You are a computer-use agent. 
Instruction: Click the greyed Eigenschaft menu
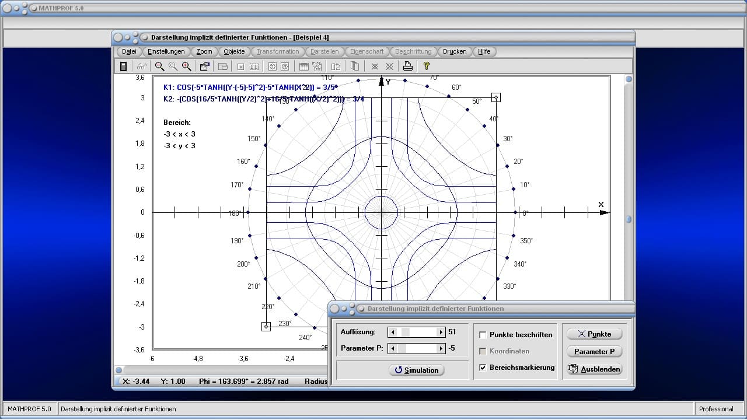[367, 51]
